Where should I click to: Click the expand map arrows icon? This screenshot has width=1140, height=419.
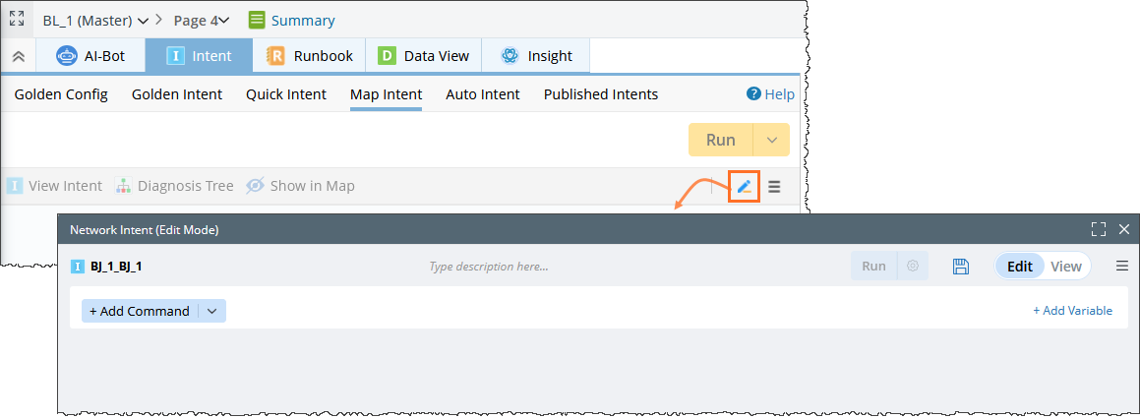point(17,20)
